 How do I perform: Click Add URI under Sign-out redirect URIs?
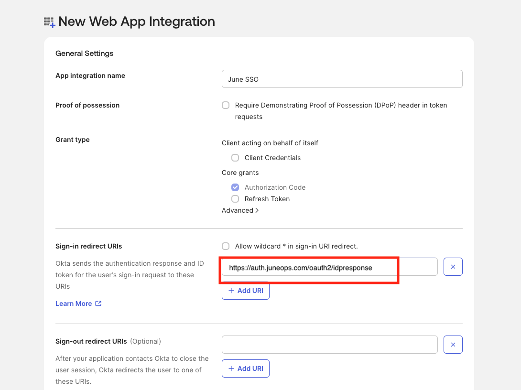[x=245, y=368]
